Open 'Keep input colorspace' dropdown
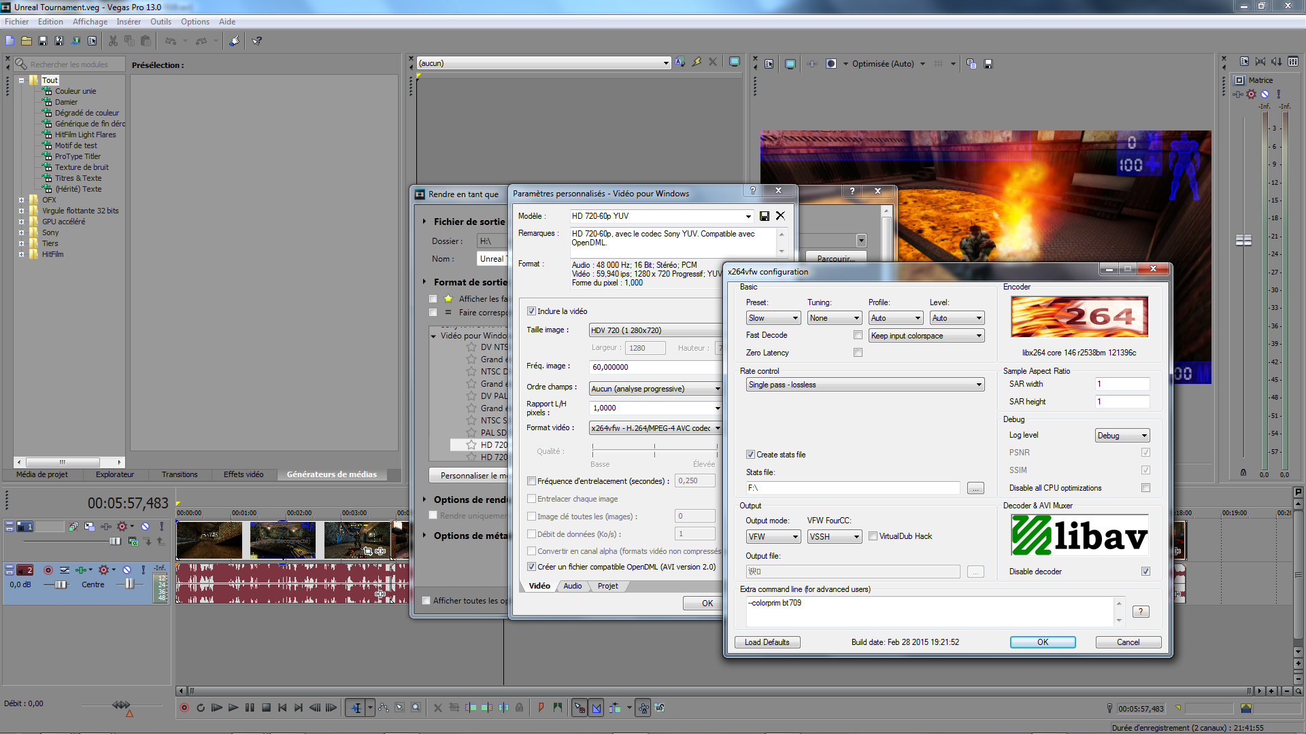 tap(926, 336)
